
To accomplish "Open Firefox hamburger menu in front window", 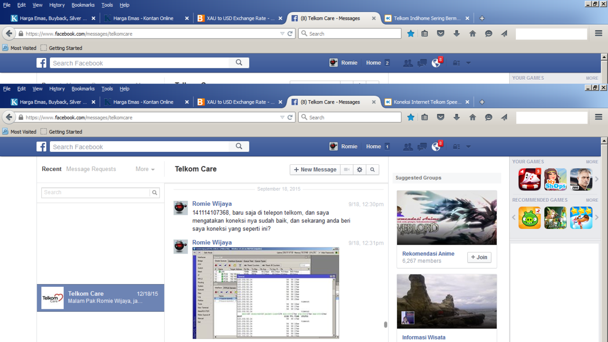I will tap(598, 117).
